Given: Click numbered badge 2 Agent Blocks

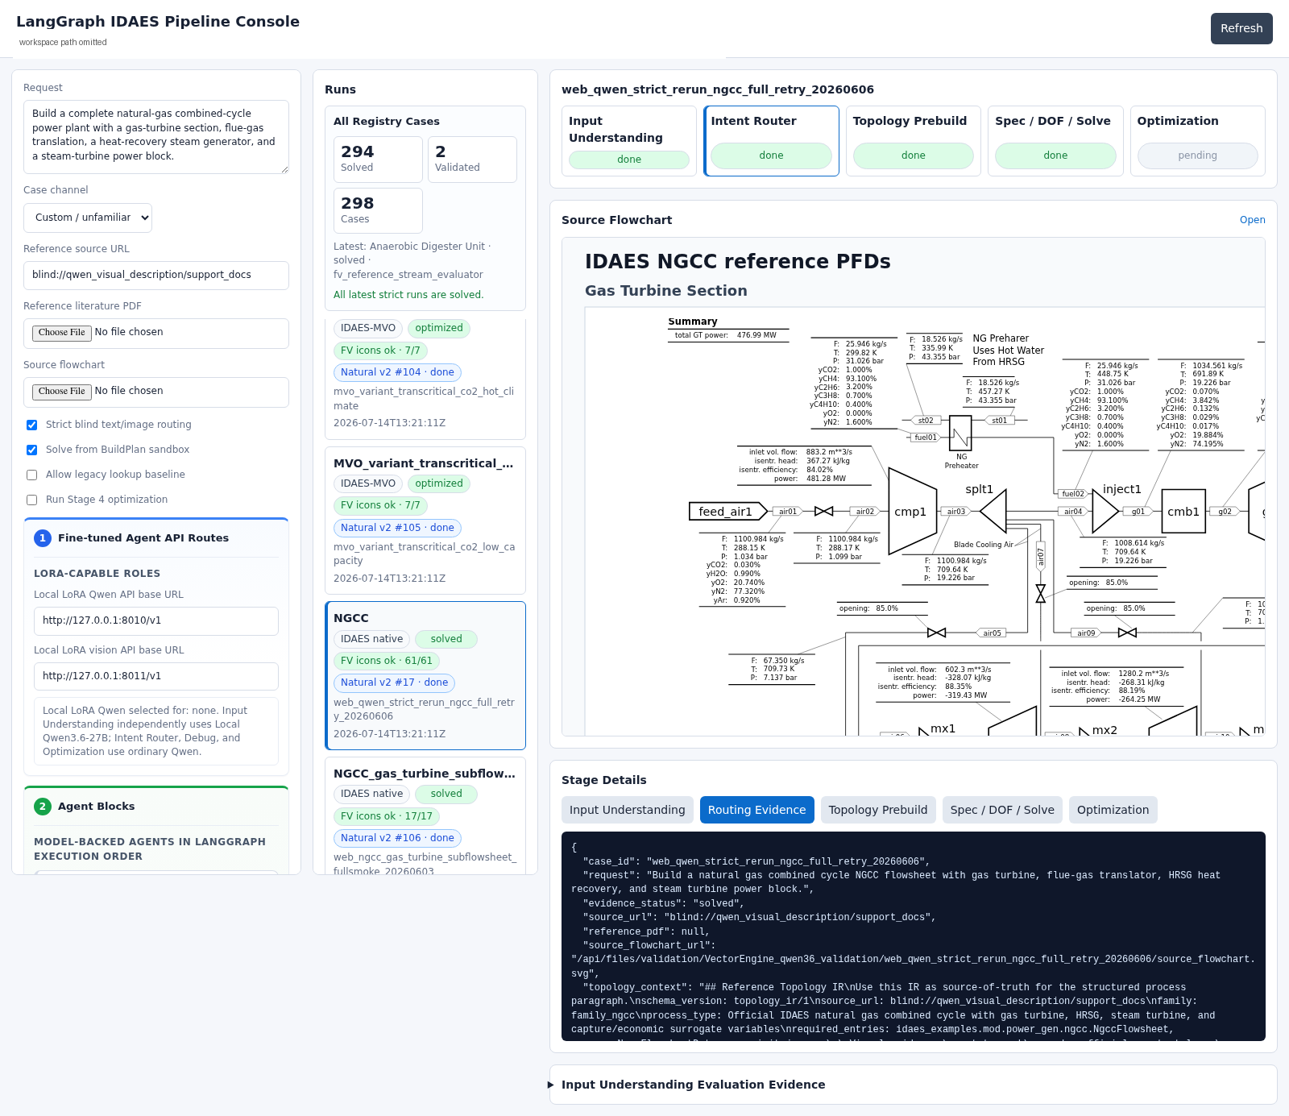Looking at the screenshot, I should point(43,807).
